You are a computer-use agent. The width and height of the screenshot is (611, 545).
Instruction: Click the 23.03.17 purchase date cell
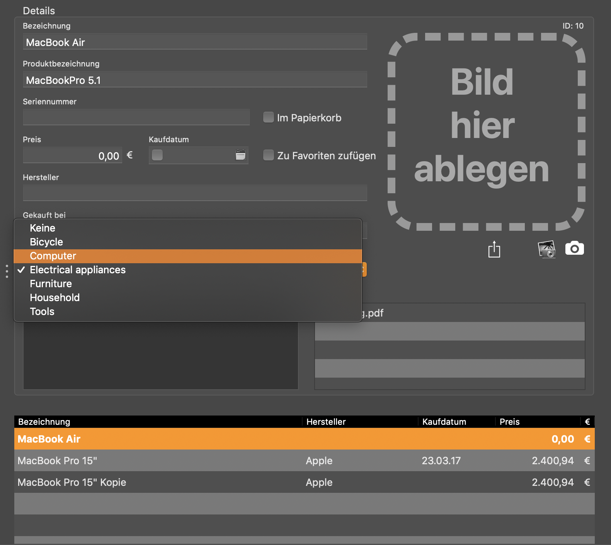[441, 461]
